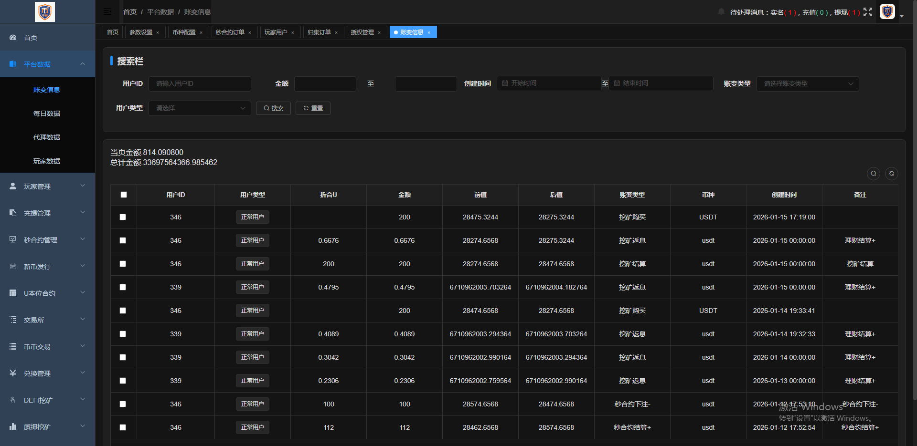Open 每日数据 in the sidebar
Image resolution: width=917 pixels, height=446 pixels.
[x=47, y=114]
